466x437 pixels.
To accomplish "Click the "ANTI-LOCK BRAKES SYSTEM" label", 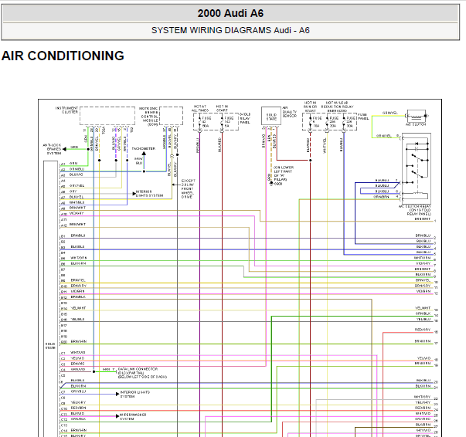I will (52, 149).
